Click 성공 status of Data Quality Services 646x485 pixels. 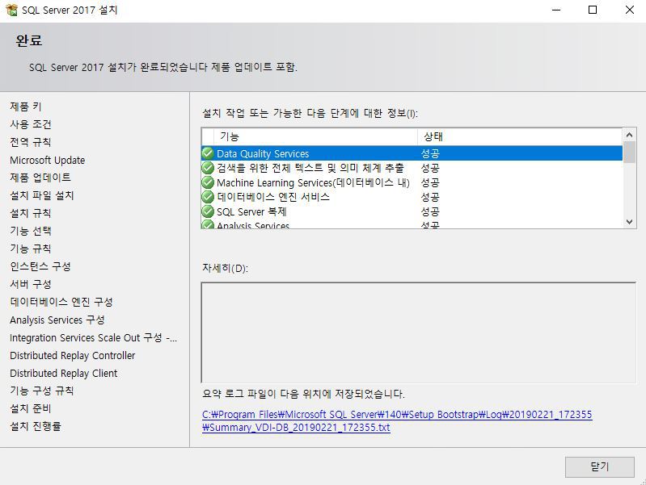point(430,153)
